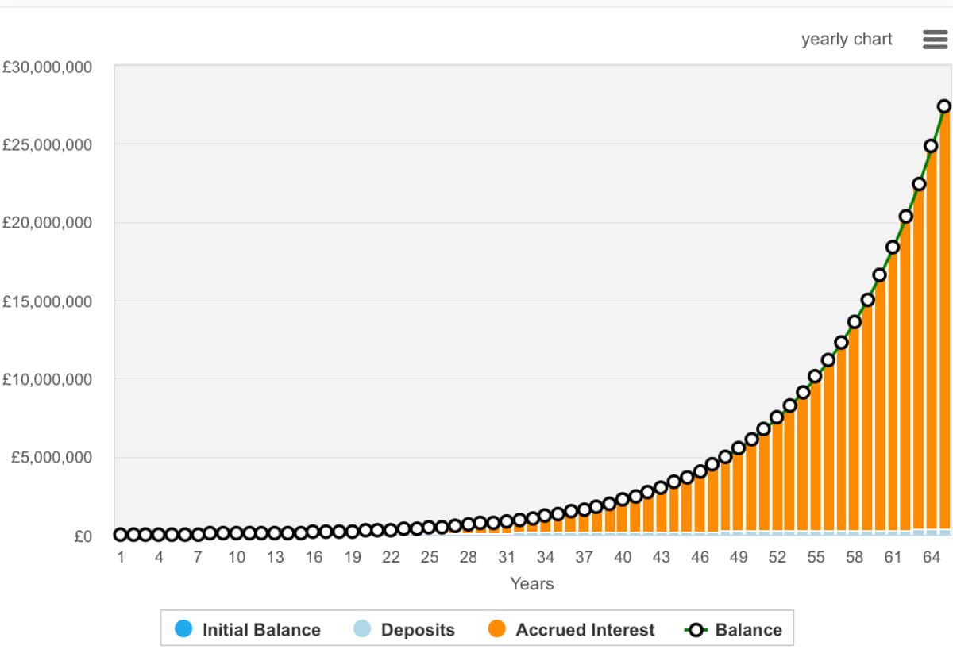Toggle the Accrued Interest series label
This screenshot has height=649, width=953.
[585, 630]
